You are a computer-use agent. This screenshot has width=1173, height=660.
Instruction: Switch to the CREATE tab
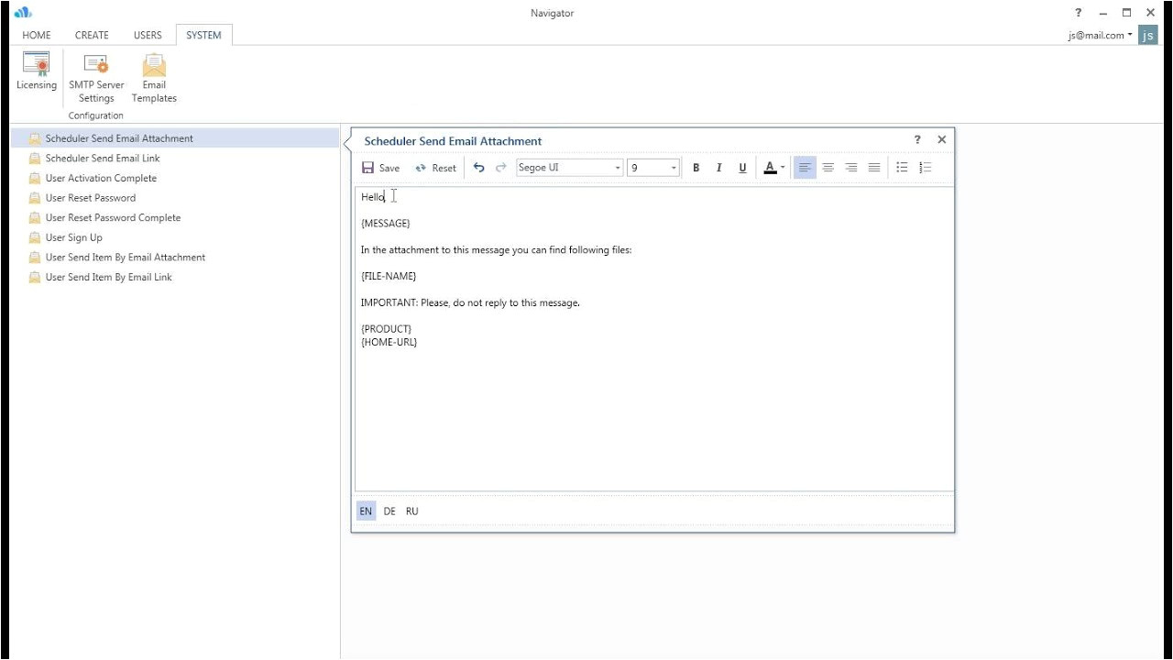tap(92, 35)
